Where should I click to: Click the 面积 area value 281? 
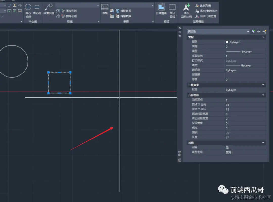245,133
